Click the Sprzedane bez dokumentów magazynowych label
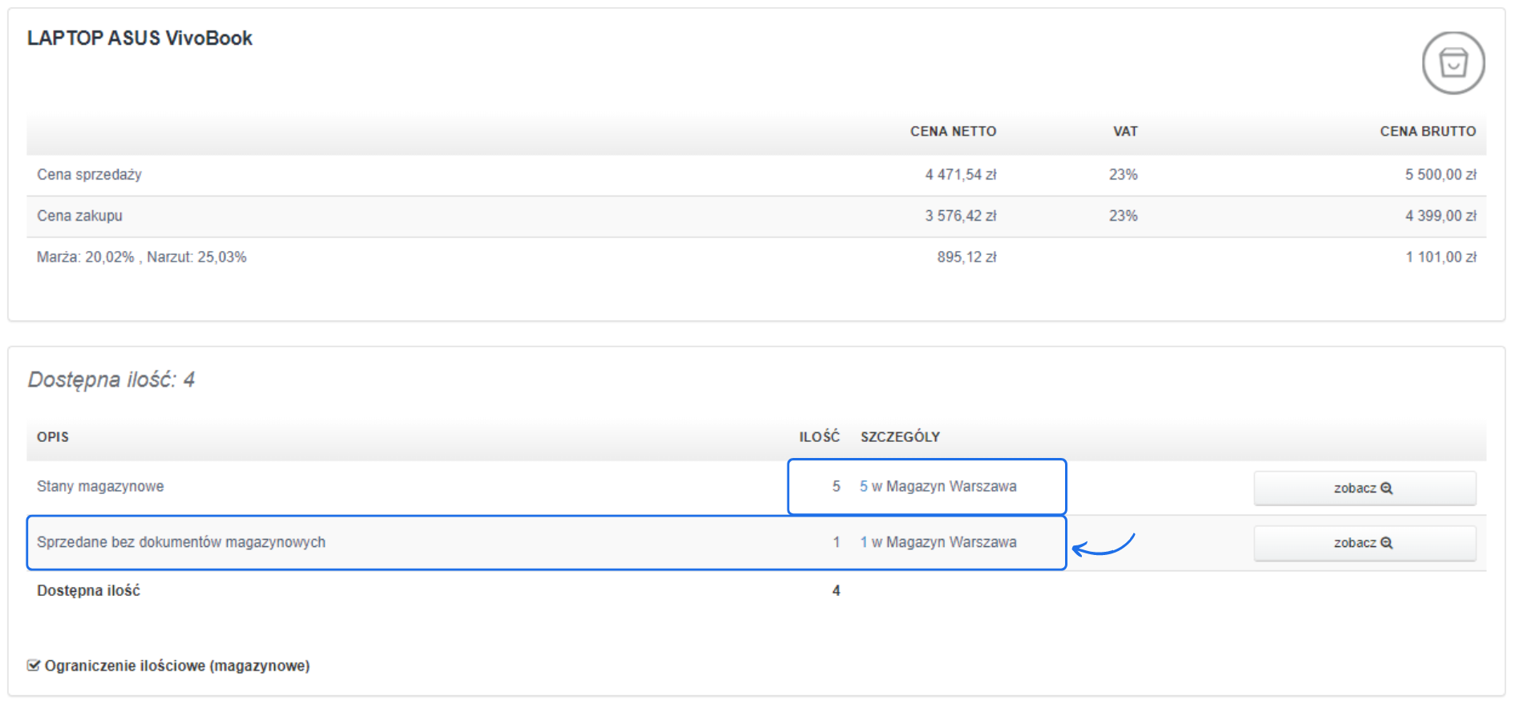Screen dimensions: 1519x701 (181, 542)
